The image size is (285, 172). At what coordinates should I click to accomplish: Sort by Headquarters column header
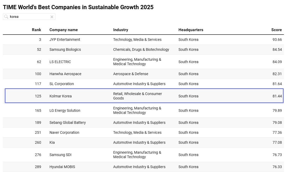click(191, 30)
